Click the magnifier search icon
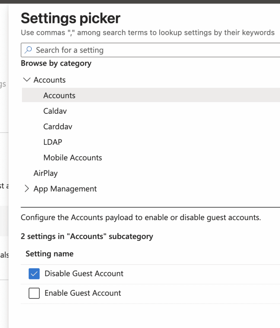Image resolution: width=280 pixels, height=328 pixels. click(x=29, y=50)
